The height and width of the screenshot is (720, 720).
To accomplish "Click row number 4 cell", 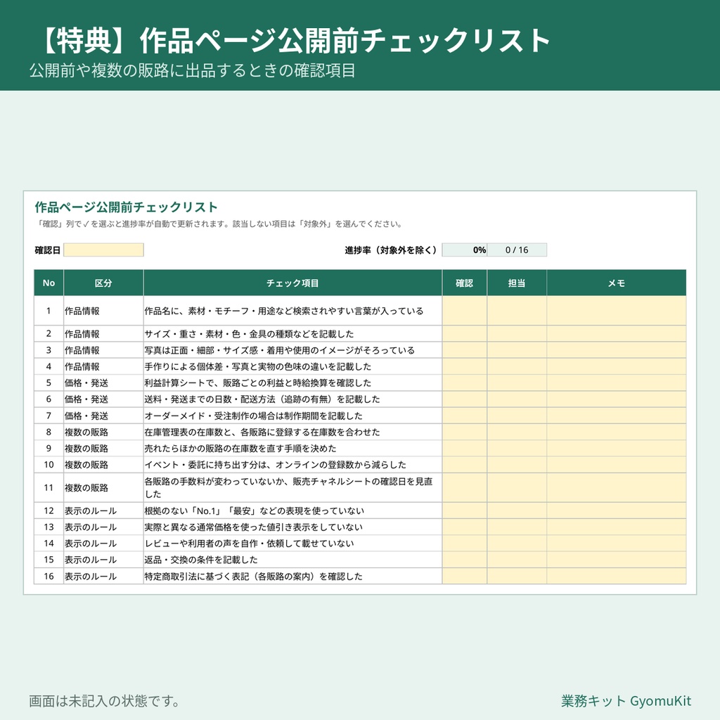I will (x=49, y=366).
